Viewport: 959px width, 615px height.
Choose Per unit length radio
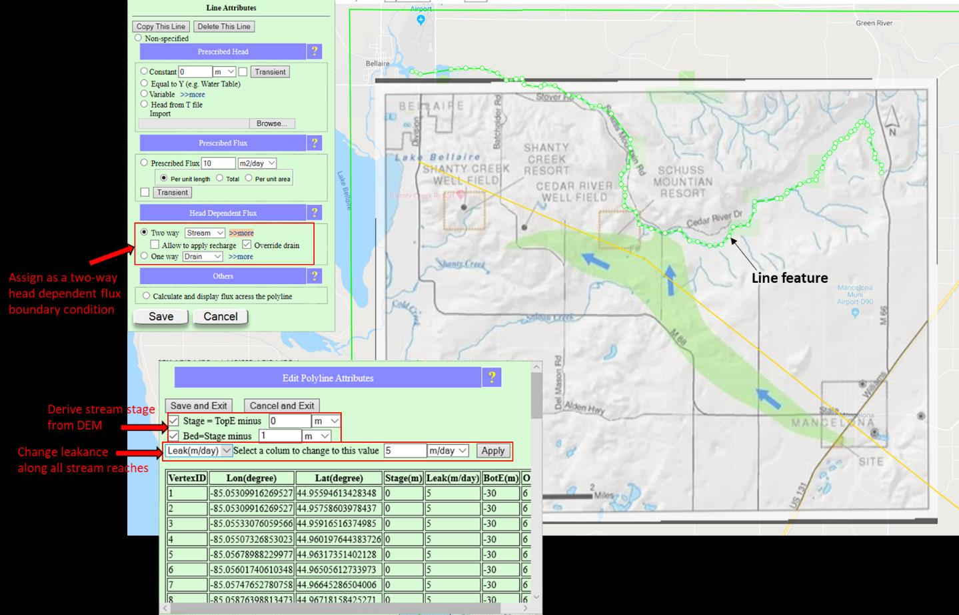click(x=164, y=178)
